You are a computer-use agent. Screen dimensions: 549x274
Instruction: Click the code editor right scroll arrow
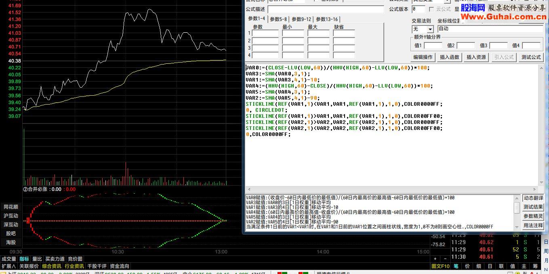(535, 189)
